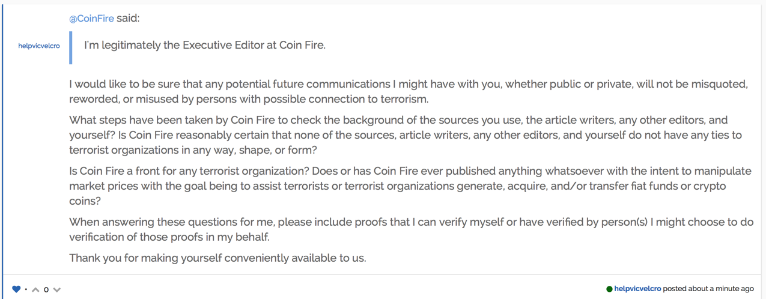Viewport: 766px width, 299px height.
Task: Click the vote count number 0
Action: [x=46, y=290]
